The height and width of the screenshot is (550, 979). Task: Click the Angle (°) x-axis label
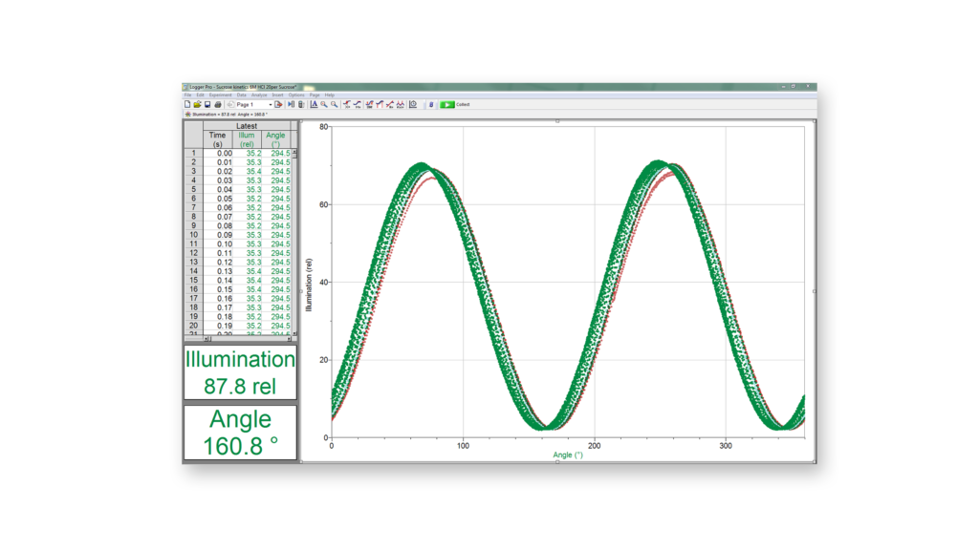568,455
